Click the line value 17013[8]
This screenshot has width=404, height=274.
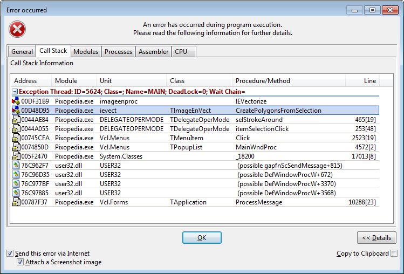tap(364, 156)
